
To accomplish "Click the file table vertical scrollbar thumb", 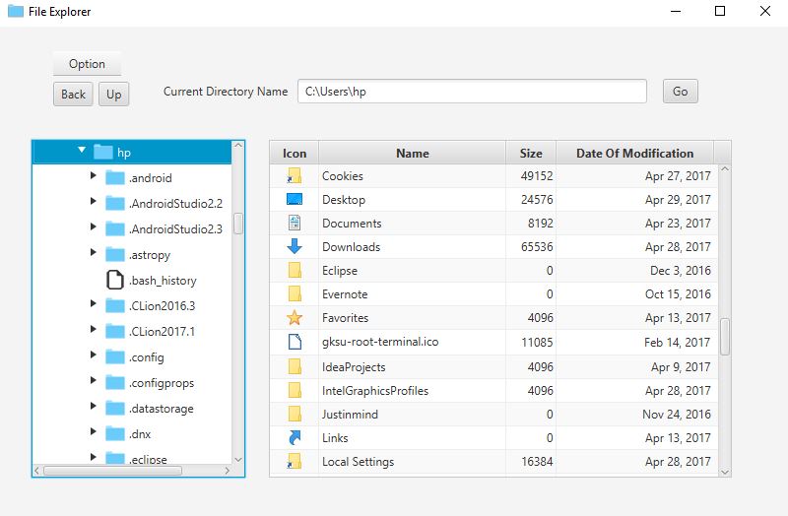I will pyautogui.click(x=725, y=337).
